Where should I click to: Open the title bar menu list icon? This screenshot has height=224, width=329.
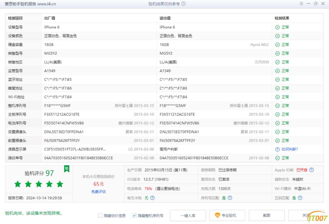[301, 4]
